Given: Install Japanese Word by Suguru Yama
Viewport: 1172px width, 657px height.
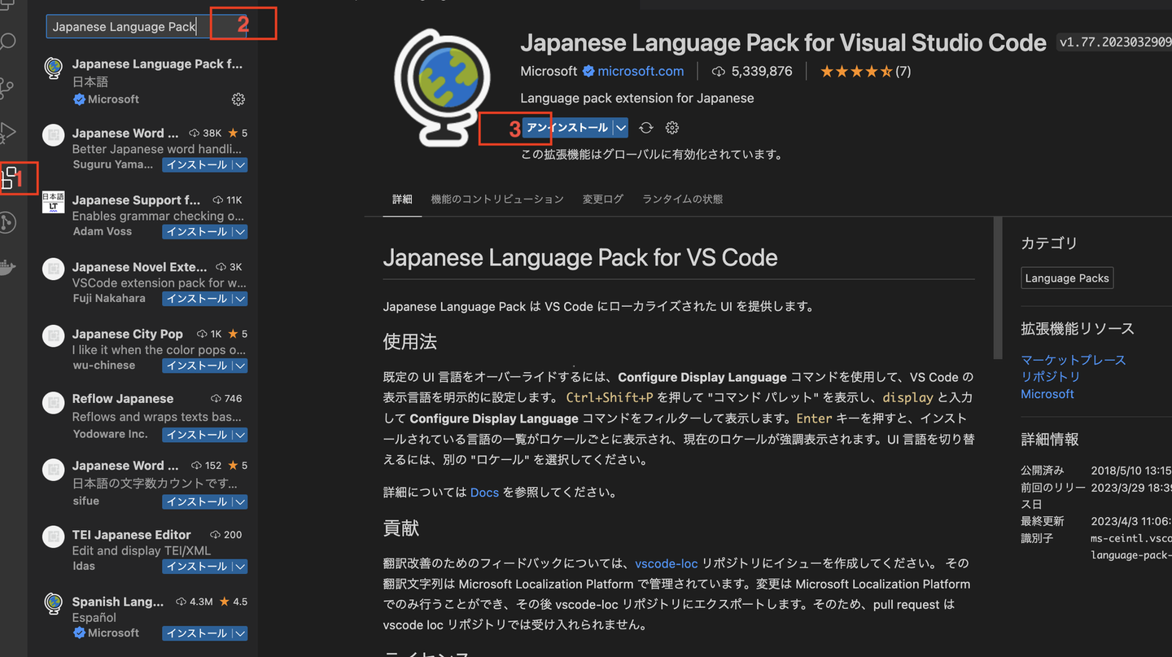Looking at the screenshot, I should tap(197, 164).
